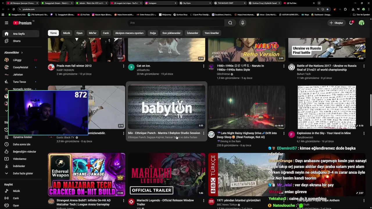Image resolution: width=372 pixels, height=209 pixels.
Task: Select the Aksiyon-macera oyunları chip
Action: 129,33
